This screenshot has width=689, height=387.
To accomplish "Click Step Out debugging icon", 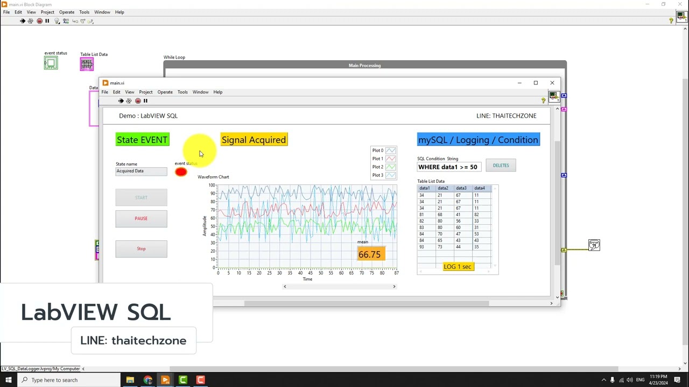I will point(90,21).
